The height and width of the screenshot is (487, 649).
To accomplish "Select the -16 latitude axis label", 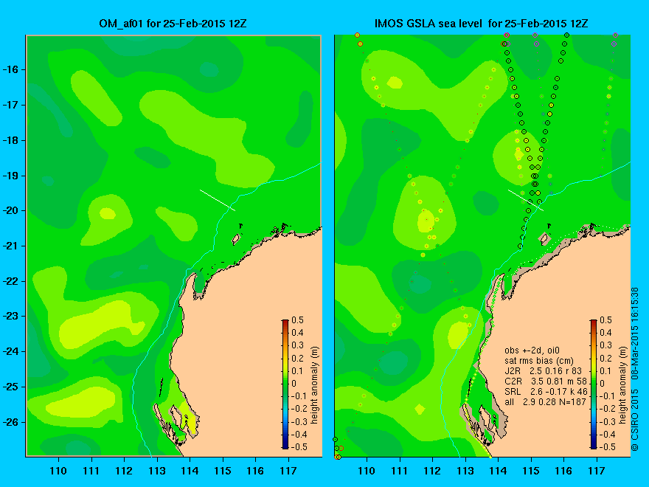I will tap(13, 69).
